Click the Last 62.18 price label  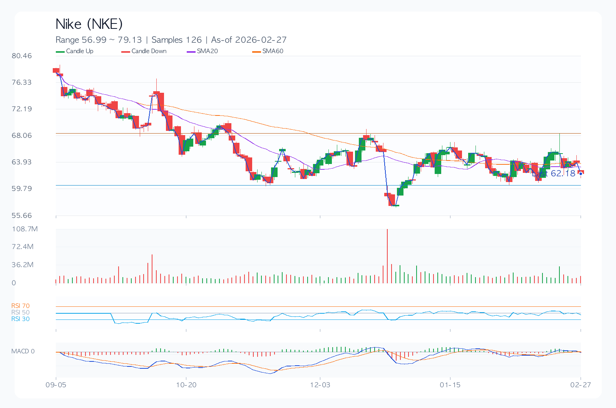(554, 174)
